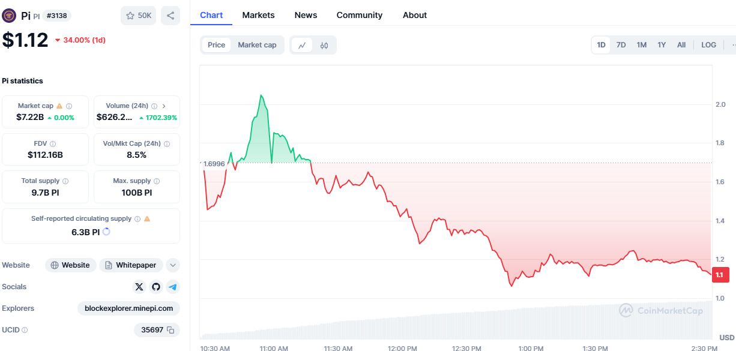Open blockexplorer.minepi.com explorer link
The image size is (736, 351).
[x=128, y=308]
